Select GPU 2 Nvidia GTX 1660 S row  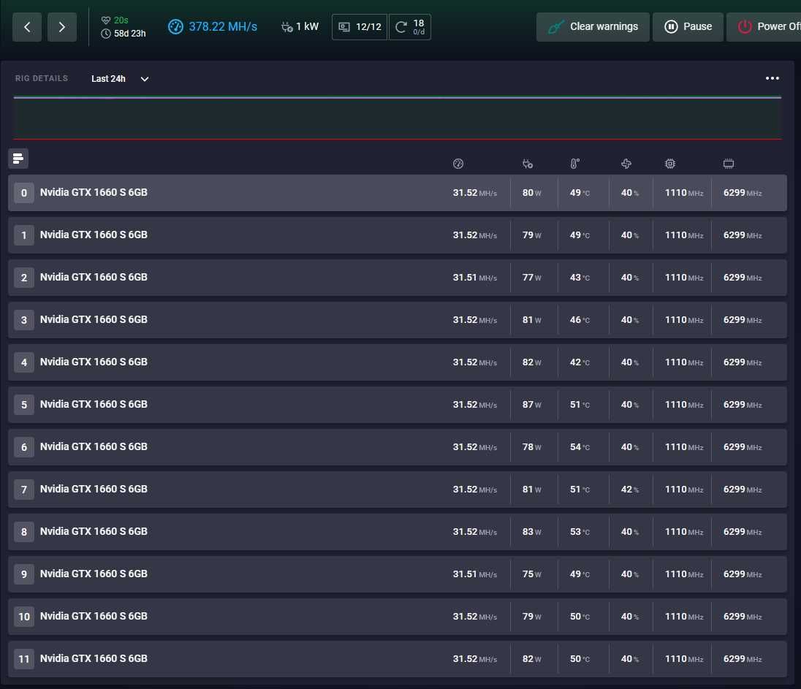(398, 278)
